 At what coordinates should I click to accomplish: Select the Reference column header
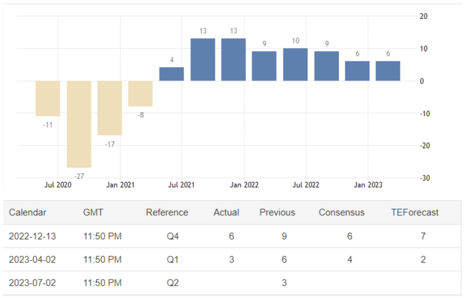pyautogui.click(x=167, y=212)
